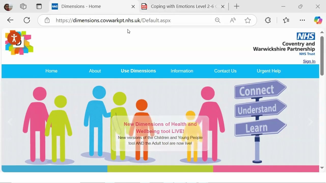Open the Home menu item

click(x=51, y=71)
